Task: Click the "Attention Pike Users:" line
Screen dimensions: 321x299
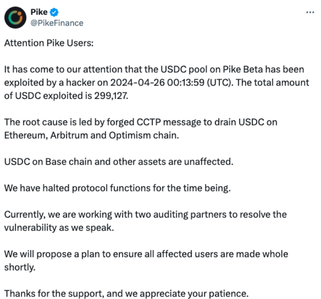Action: [x=49, y=44]
